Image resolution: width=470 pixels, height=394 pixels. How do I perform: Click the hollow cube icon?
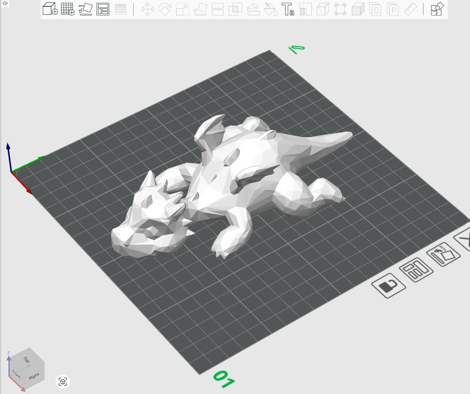323,9
